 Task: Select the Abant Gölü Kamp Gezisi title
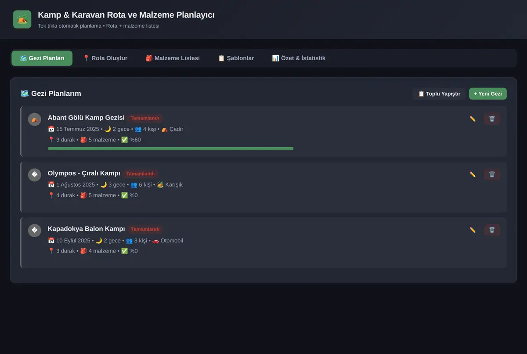point(86,118)
